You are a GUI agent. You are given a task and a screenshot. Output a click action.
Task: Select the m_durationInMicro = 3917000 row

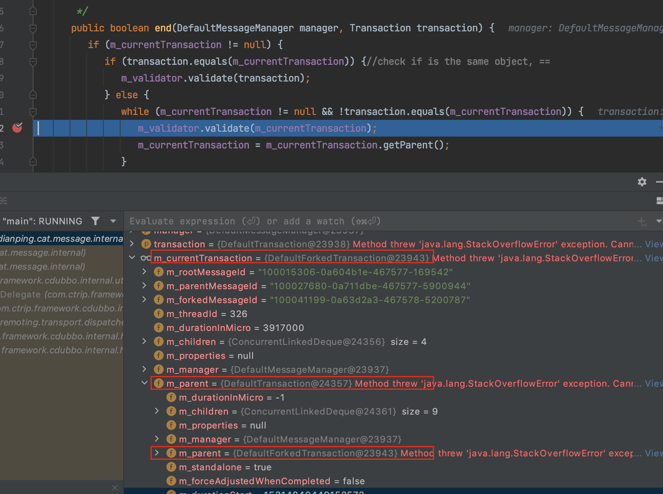(393, 327)
